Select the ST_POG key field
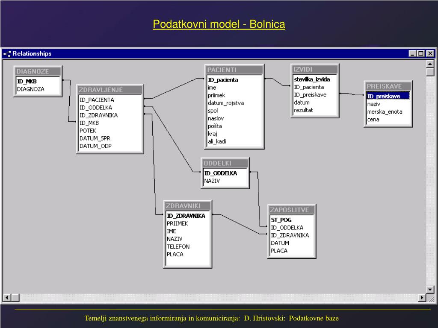The height and width of the screenshot is (328, 438). pos(281,220)
